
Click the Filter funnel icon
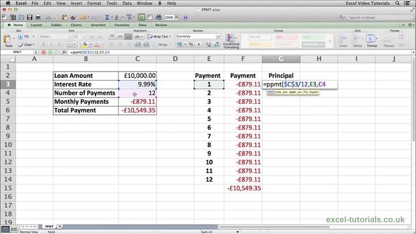[x=129, y=18]
